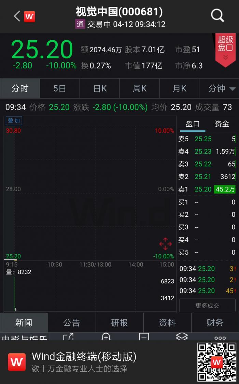The height and width of the screenshot is (384, 239).
Task: Open the stock search magnifier
Action: click(x=217, y=16)
